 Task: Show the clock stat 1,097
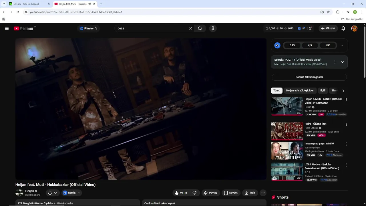point(270,28)
